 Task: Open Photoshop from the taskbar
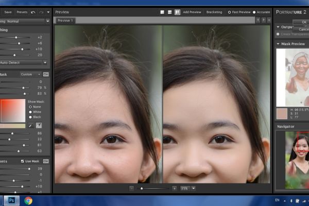(x=11, y=200)
